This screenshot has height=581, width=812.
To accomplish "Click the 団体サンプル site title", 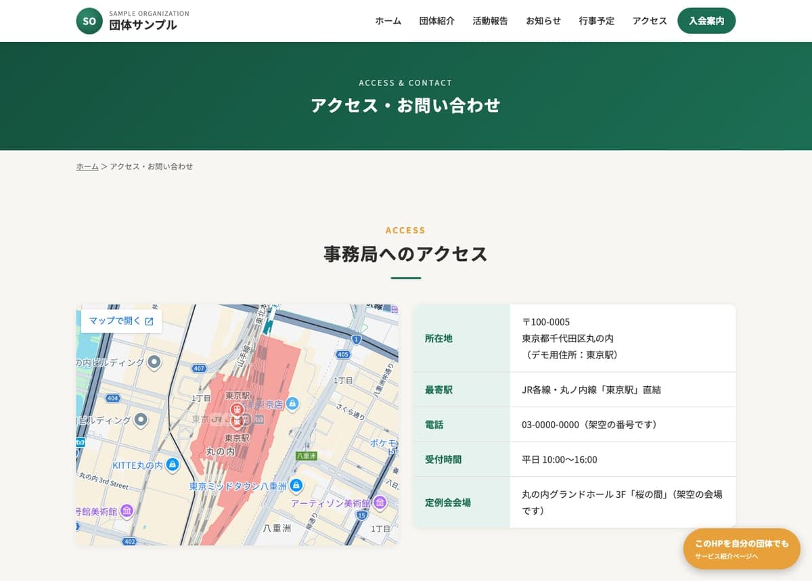I will (x=143, y=25).
